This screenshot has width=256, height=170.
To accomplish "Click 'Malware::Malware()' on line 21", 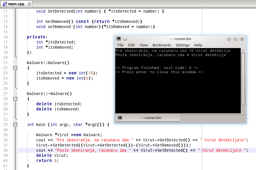I will click(x=48, y=63).
